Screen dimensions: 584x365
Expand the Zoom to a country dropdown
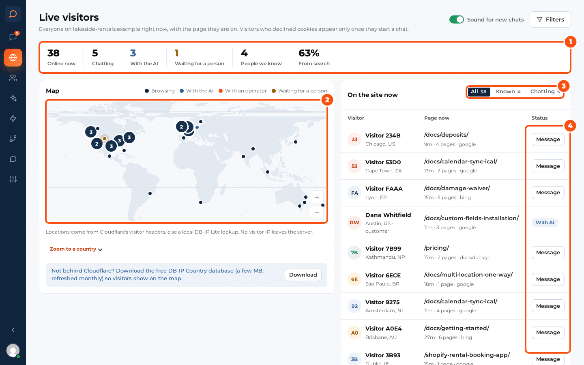(x=76, y=249)
